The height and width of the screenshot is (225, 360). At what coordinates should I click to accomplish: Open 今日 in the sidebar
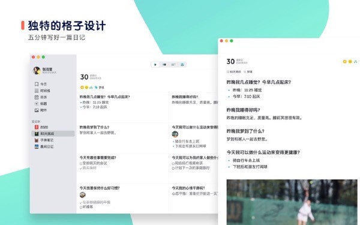coord(41,84)
